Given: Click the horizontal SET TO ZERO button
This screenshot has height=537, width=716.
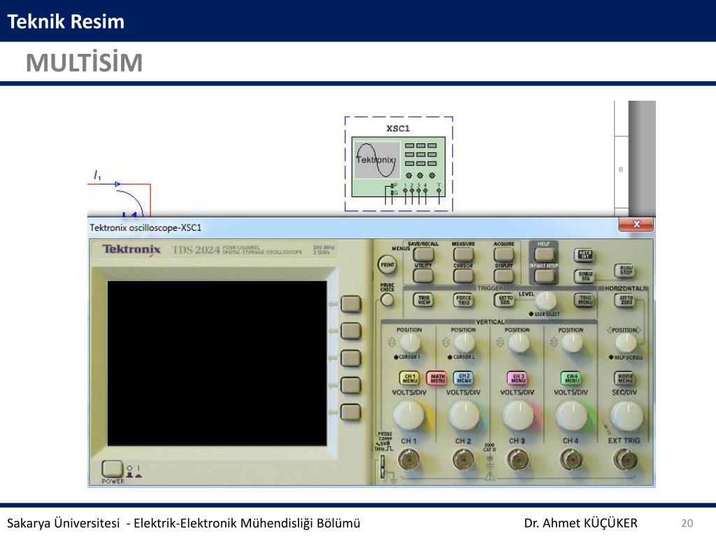Looking at the screenshot, I should pos(626,300).
